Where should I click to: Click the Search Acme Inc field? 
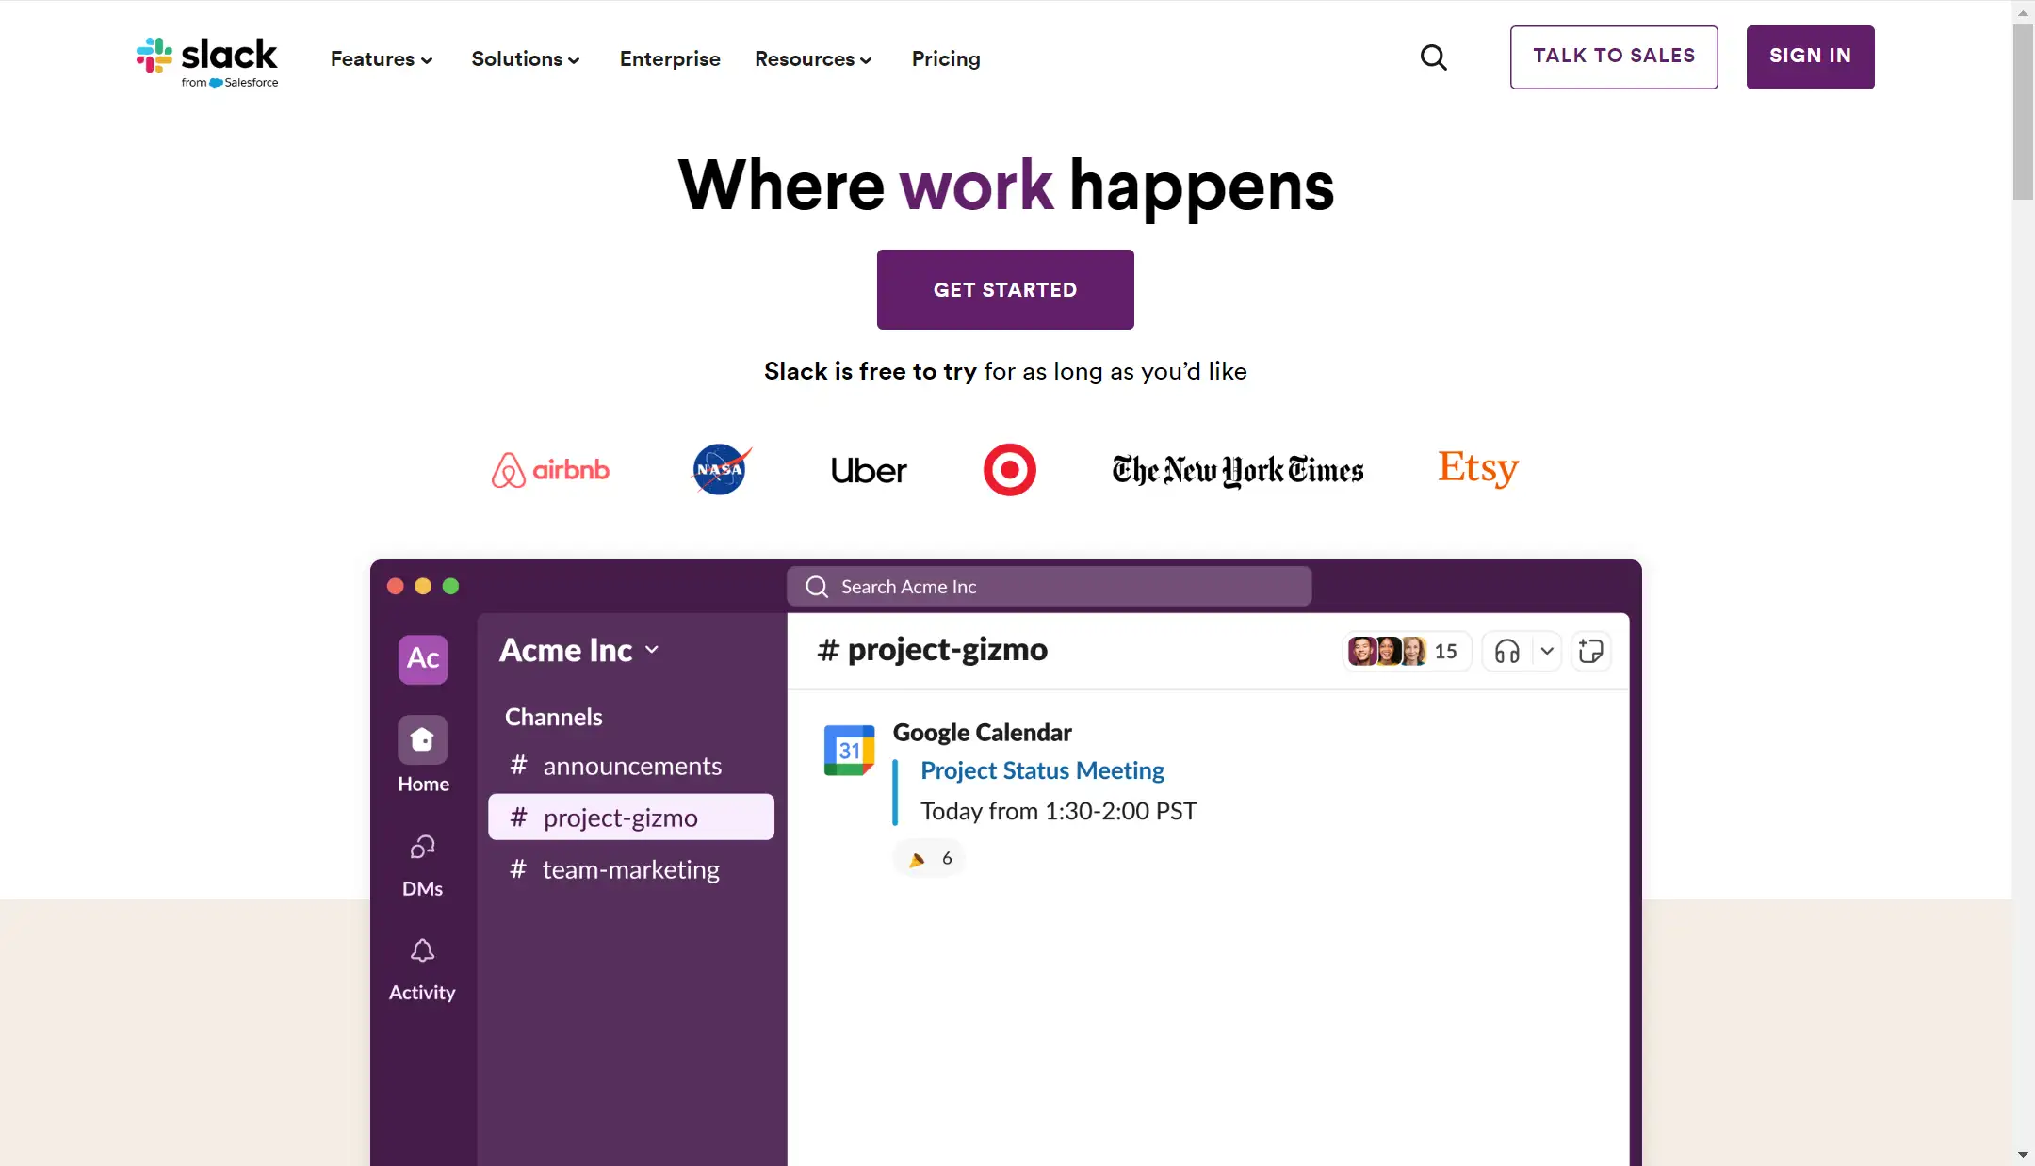[x=1049, y=586]
